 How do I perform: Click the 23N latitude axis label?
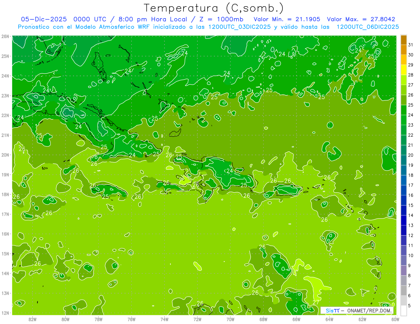(5, 95)
